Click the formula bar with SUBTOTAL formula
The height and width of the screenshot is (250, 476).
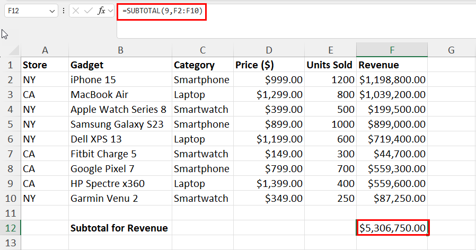296,21
